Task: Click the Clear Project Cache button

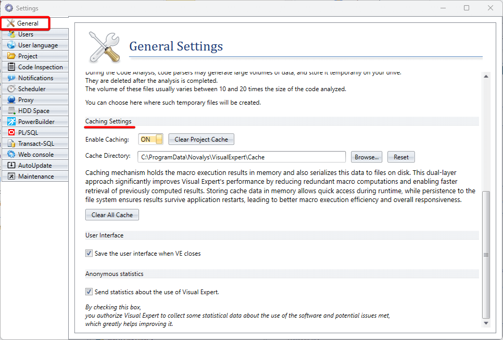Action: coord(201,139)
